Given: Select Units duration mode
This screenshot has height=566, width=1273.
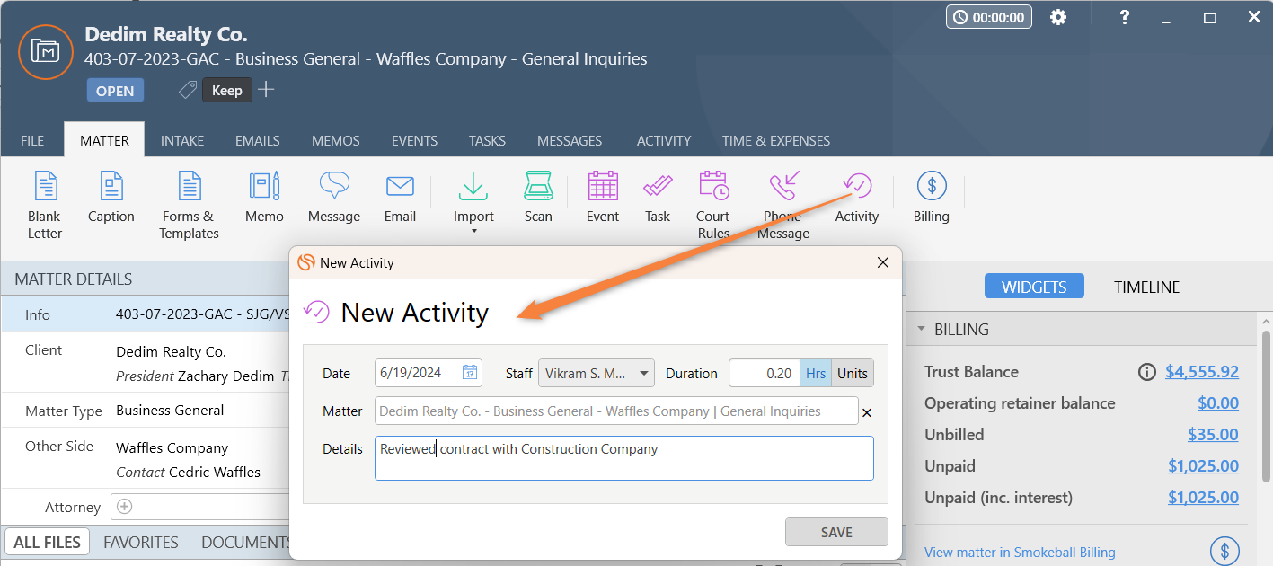Looking at the screenshot, I should point(853,373).
